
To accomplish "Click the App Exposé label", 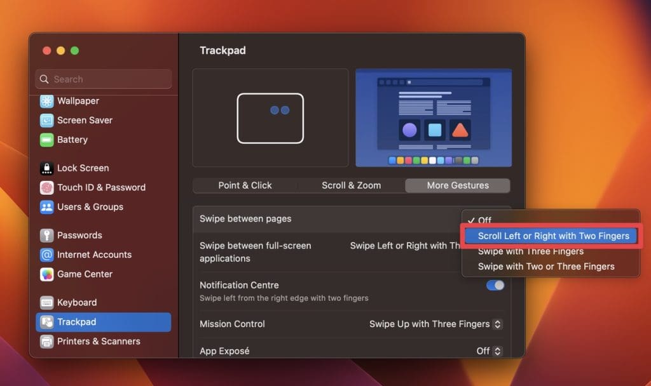I will 224,351.
